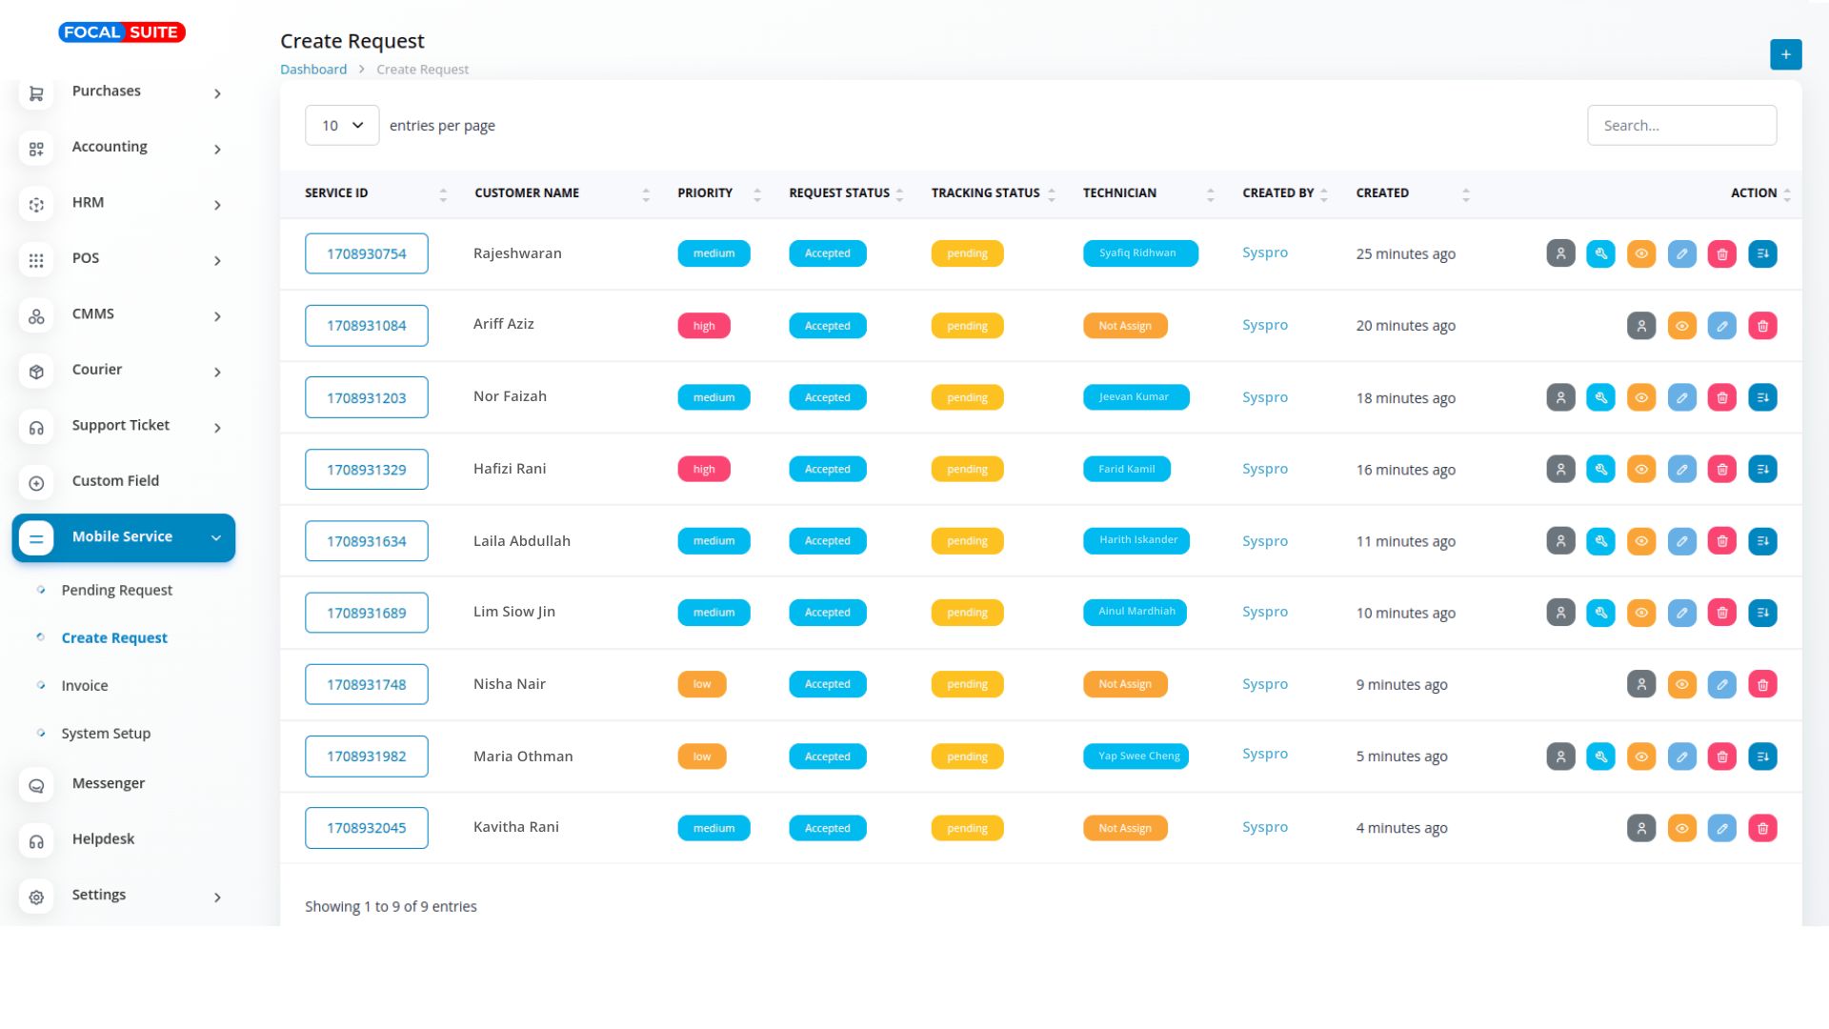
Task: Open service ID 1708931634 link
Action: tap(366, 541)
